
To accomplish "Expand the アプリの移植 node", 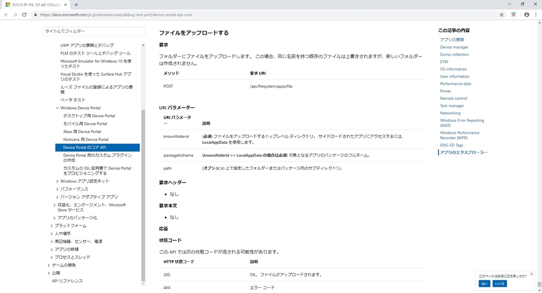I will pos(52,249).
